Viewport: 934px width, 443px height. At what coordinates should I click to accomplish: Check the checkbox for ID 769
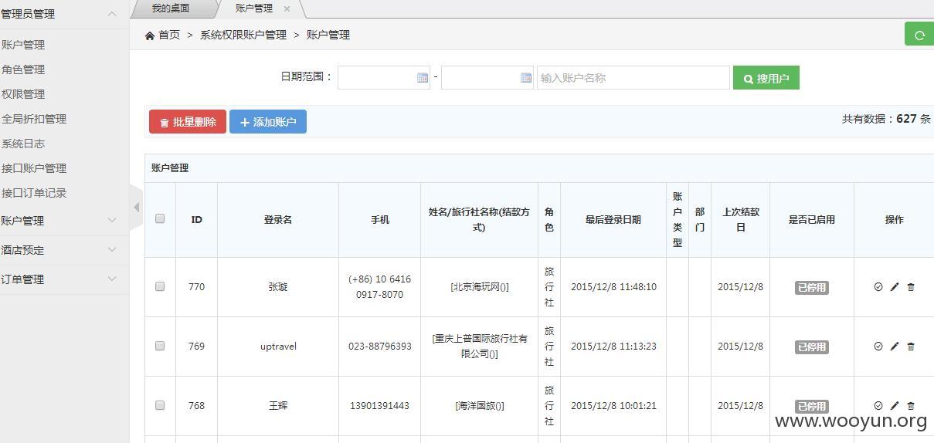click(160, 346)
